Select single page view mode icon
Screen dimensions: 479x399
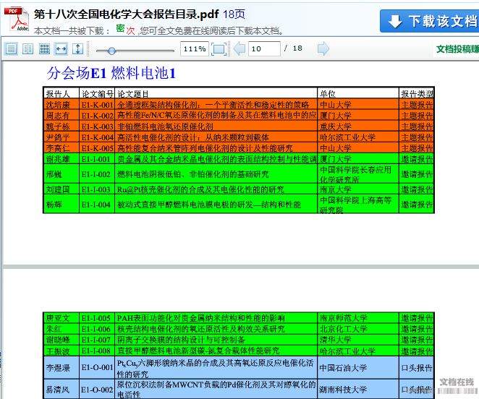pos(11,49)
